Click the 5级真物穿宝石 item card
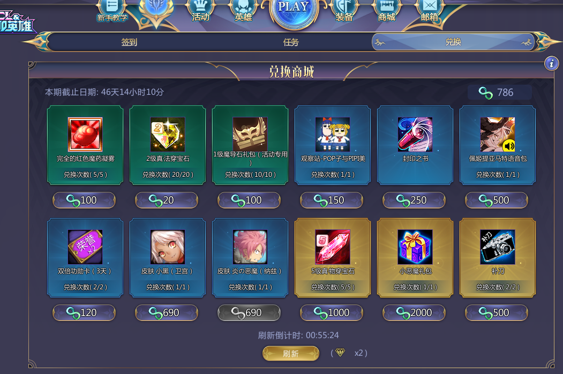The height and width of the screenshot is (374, 563). click(333, 258)
